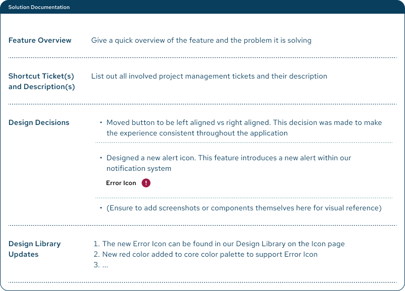This screenshot has height=291, width=405.
Task: Click the project management tickets description text
Action: point(209,76)
